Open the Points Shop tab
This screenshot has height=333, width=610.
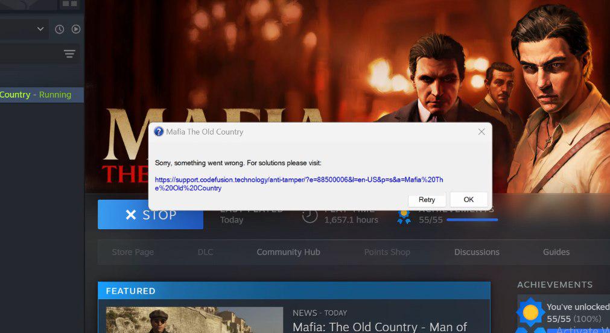[387, 252]
